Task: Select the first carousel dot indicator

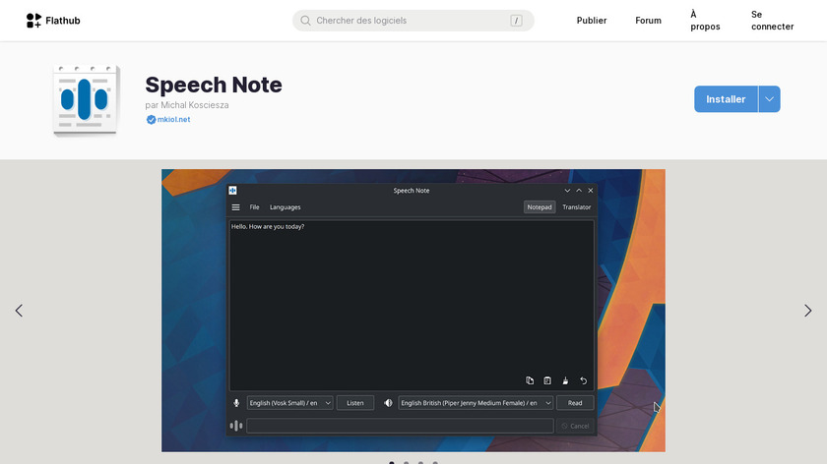Action: tap(392, 462)
